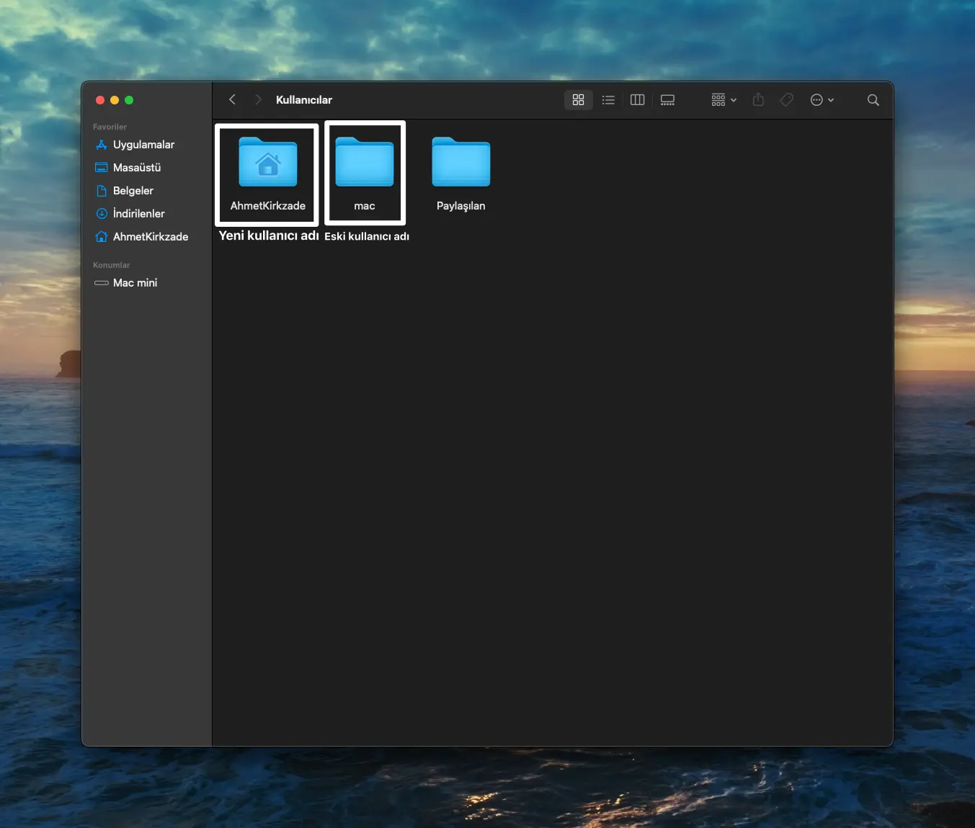This screenshot has height=828, width=975.
Task: Select the mac folder icon
Action: (365, 162)
